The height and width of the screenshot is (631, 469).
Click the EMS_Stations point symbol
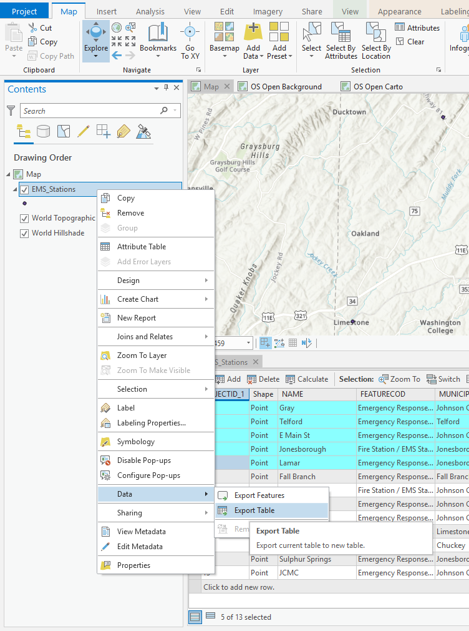[x=24, y=203]
